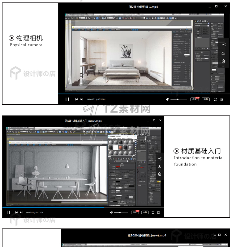Image resolution: width=232 pixels, height=247 pixels.
Task: Minimize the 第5课-材质基础入门 player window
Action: [x=148, y=121]
